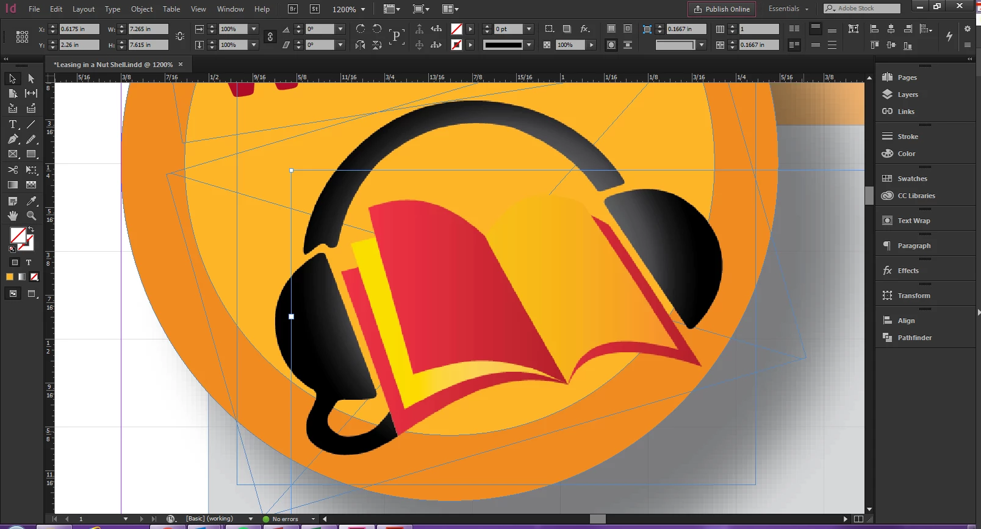
Task: Select the Gradient Swatch tool
Action: (12, 185)
